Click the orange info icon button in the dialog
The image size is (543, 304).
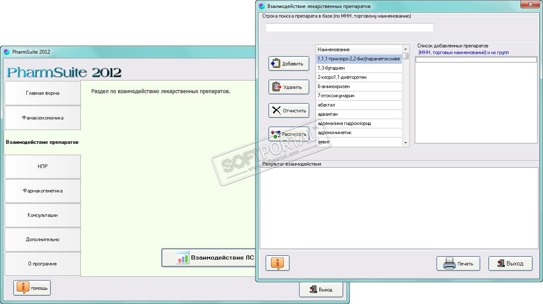277,263
